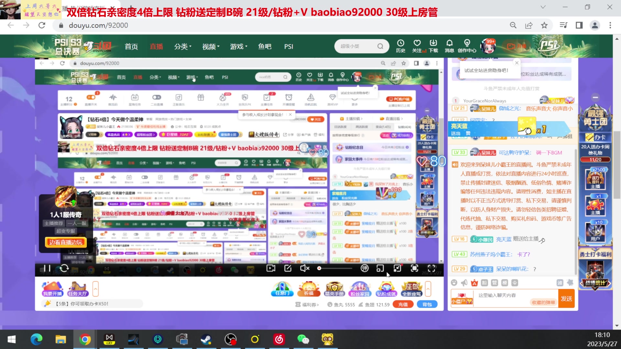Open 粉丝家园 fan home icon
This screenshot has width=621, height=349.
(360, 289)
